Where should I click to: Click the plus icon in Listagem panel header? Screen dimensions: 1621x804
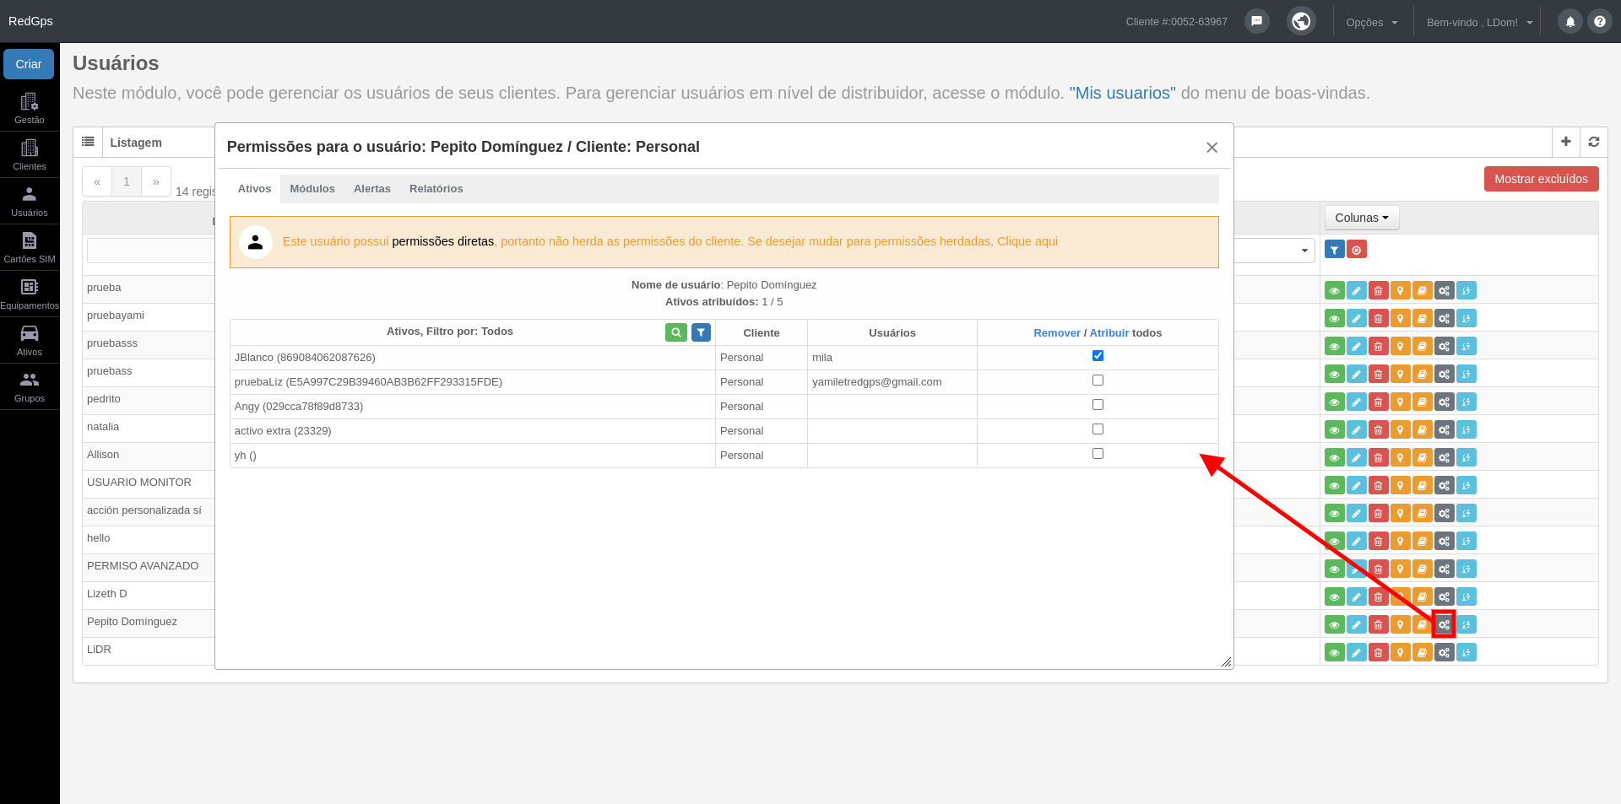pyautogui.click(x=1566, y=142)
